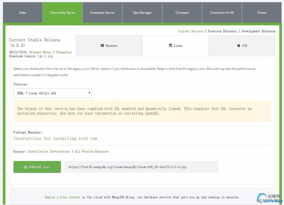Click the fastdl.mongodb.org download URL field
The image size is (284, 205).
141,167
